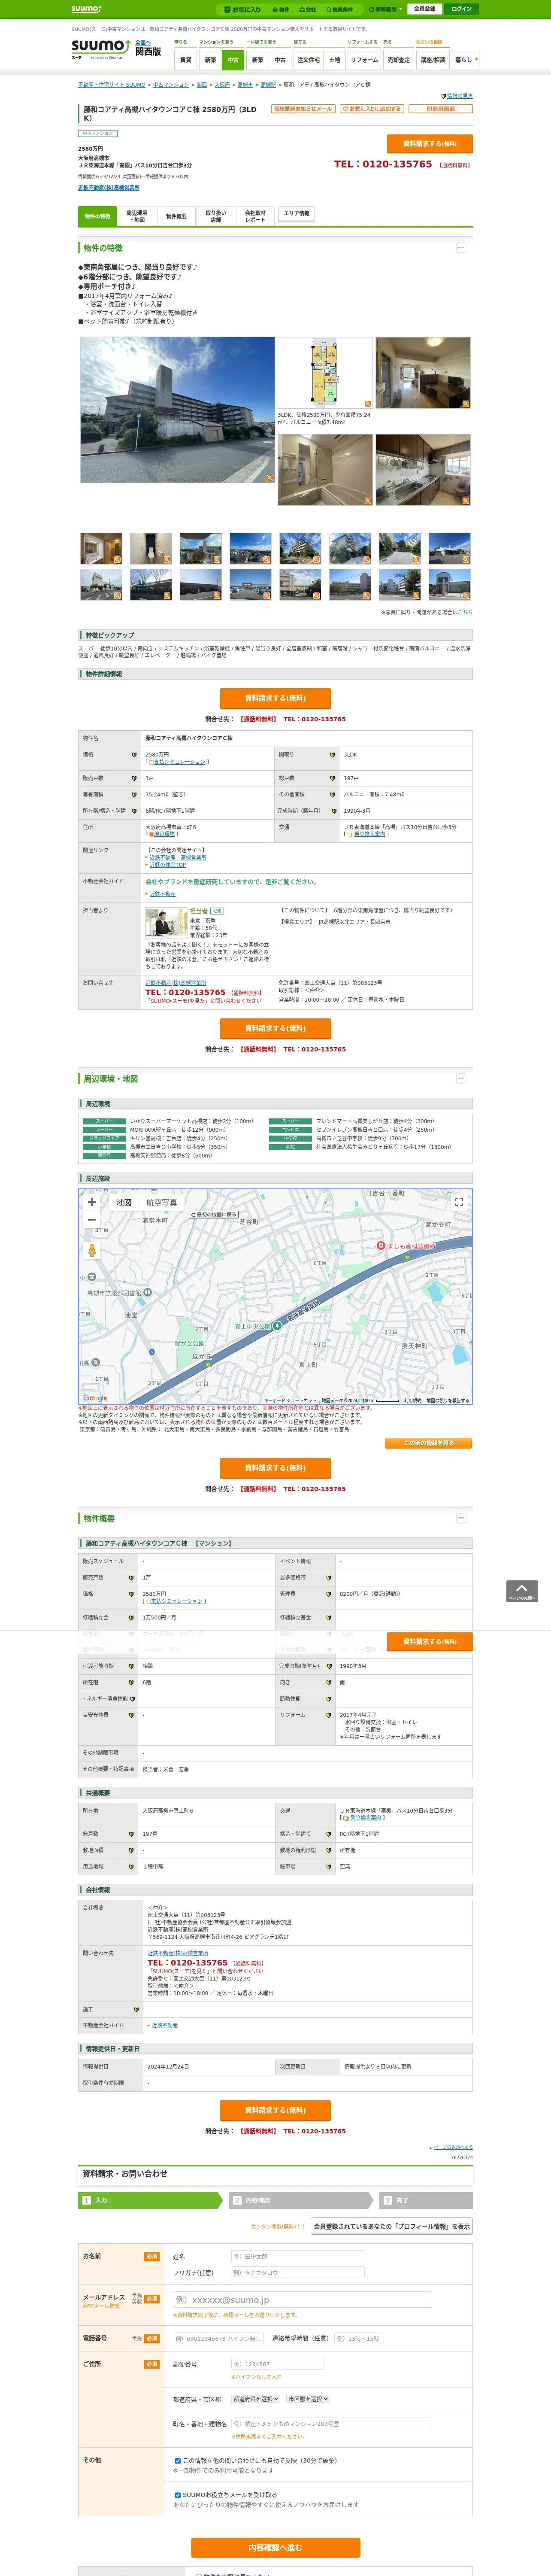Viewport: 551px width, 2576px height.
Task: Toggle the SUUMOお役立ちメールを受け取る checkbox
Action: (x=178, y=2495)
